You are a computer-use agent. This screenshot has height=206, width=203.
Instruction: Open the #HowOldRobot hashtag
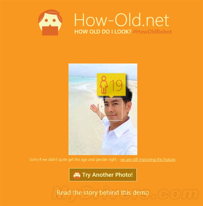[152, 32]
